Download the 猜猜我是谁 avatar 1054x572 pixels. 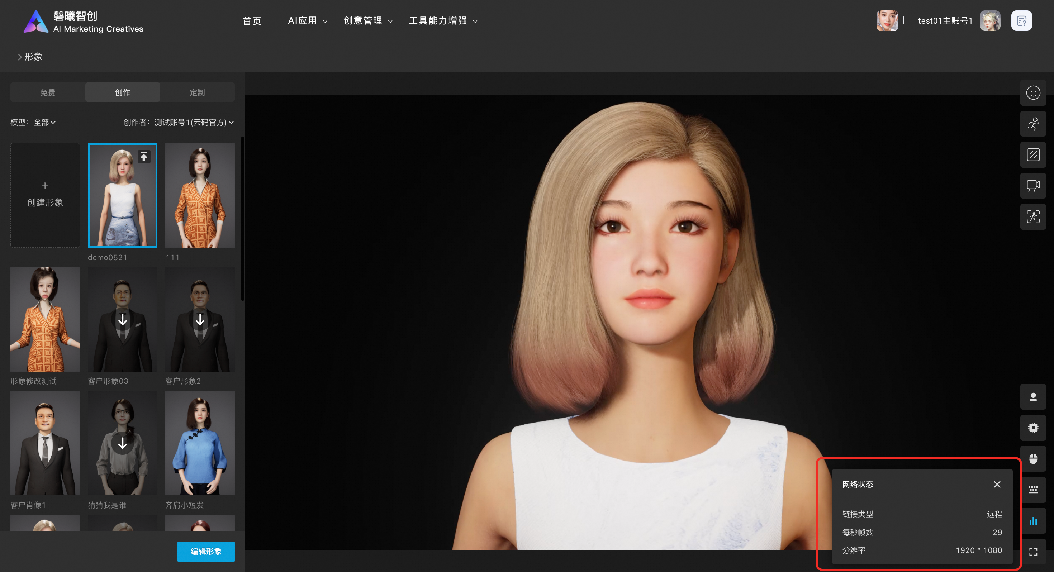(x=122, y=443)
